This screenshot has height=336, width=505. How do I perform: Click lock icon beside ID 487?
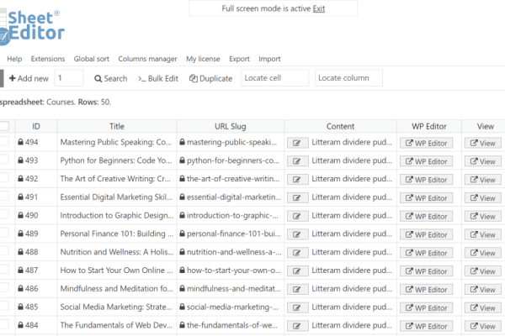pos(20,270)
